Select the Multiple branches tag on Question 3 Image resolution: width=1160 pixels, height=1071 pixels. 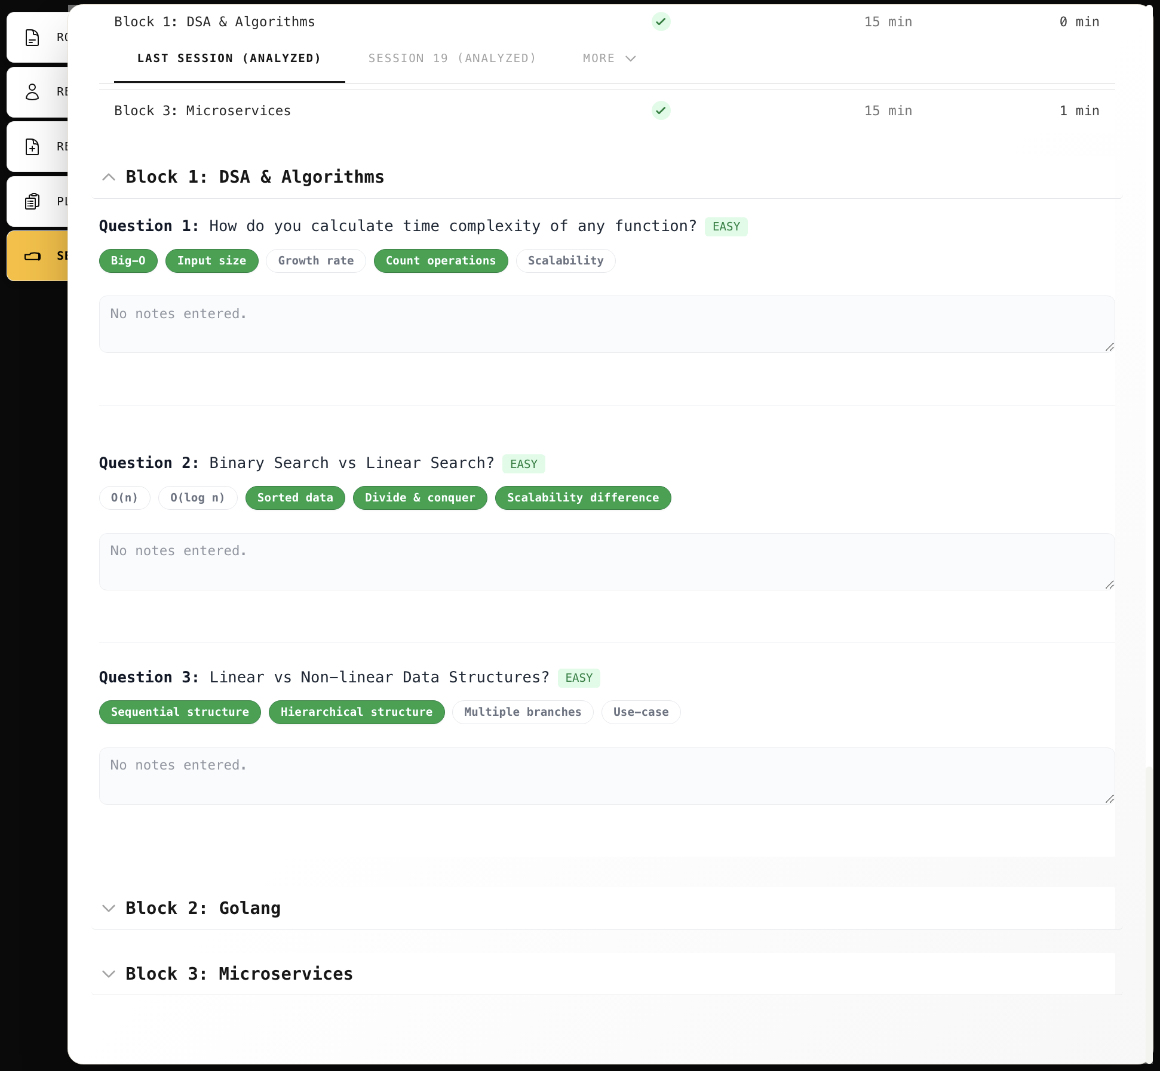click(x=522, y=712)
